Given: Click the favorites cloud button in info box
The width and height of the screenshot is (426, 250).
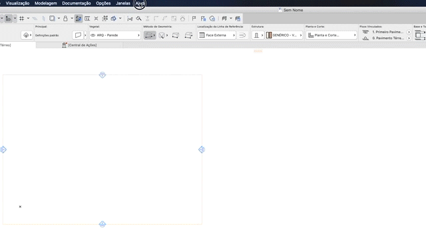Looking at the screenshot, I should [27, 35].
